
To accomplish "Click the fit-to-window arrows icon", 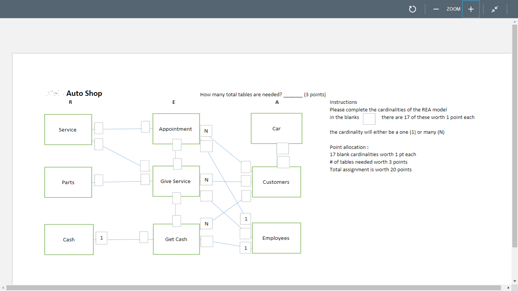I will tap(495, 9).
